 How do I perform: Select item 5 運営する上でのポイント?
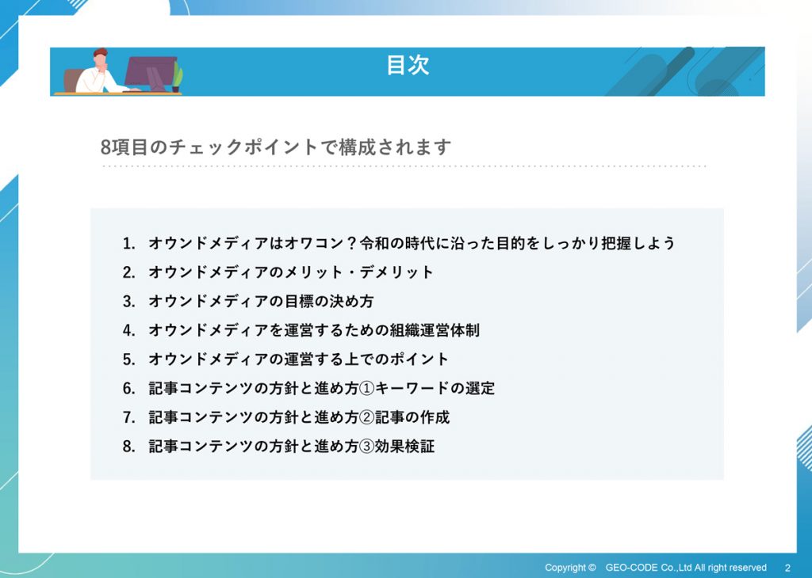pyautogui.click(x=285, y=359)
